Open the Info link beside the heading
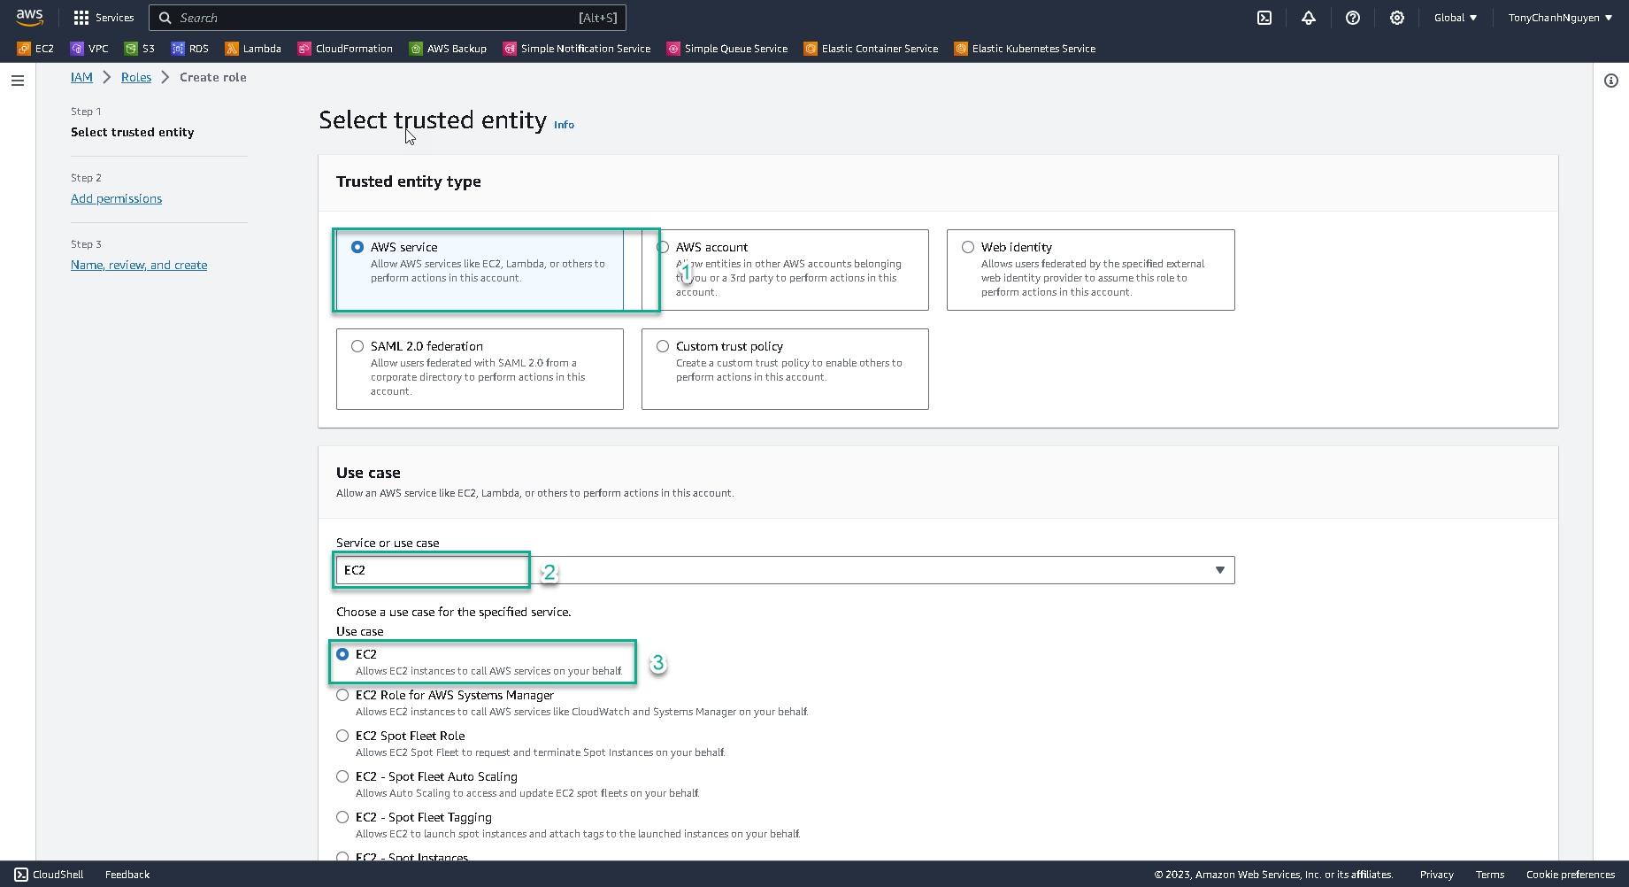The image size is (1629, 887). 564,125
